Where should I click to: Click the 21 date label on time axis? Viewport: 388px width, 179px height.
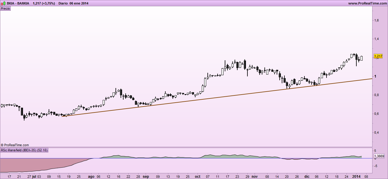[19, 176]
